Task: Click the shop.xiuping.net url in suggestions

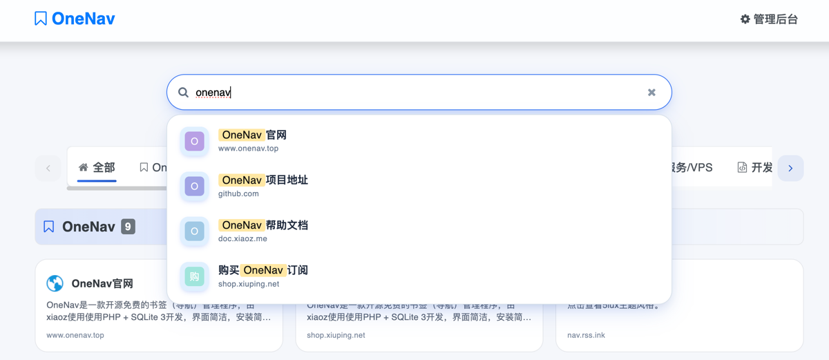Action: pyautogui.click(x=249, y=284)
